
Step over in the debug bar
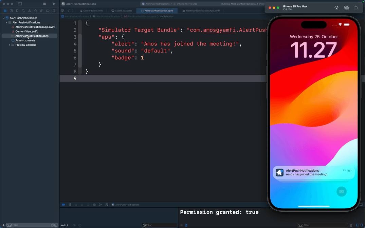[76, 205]
